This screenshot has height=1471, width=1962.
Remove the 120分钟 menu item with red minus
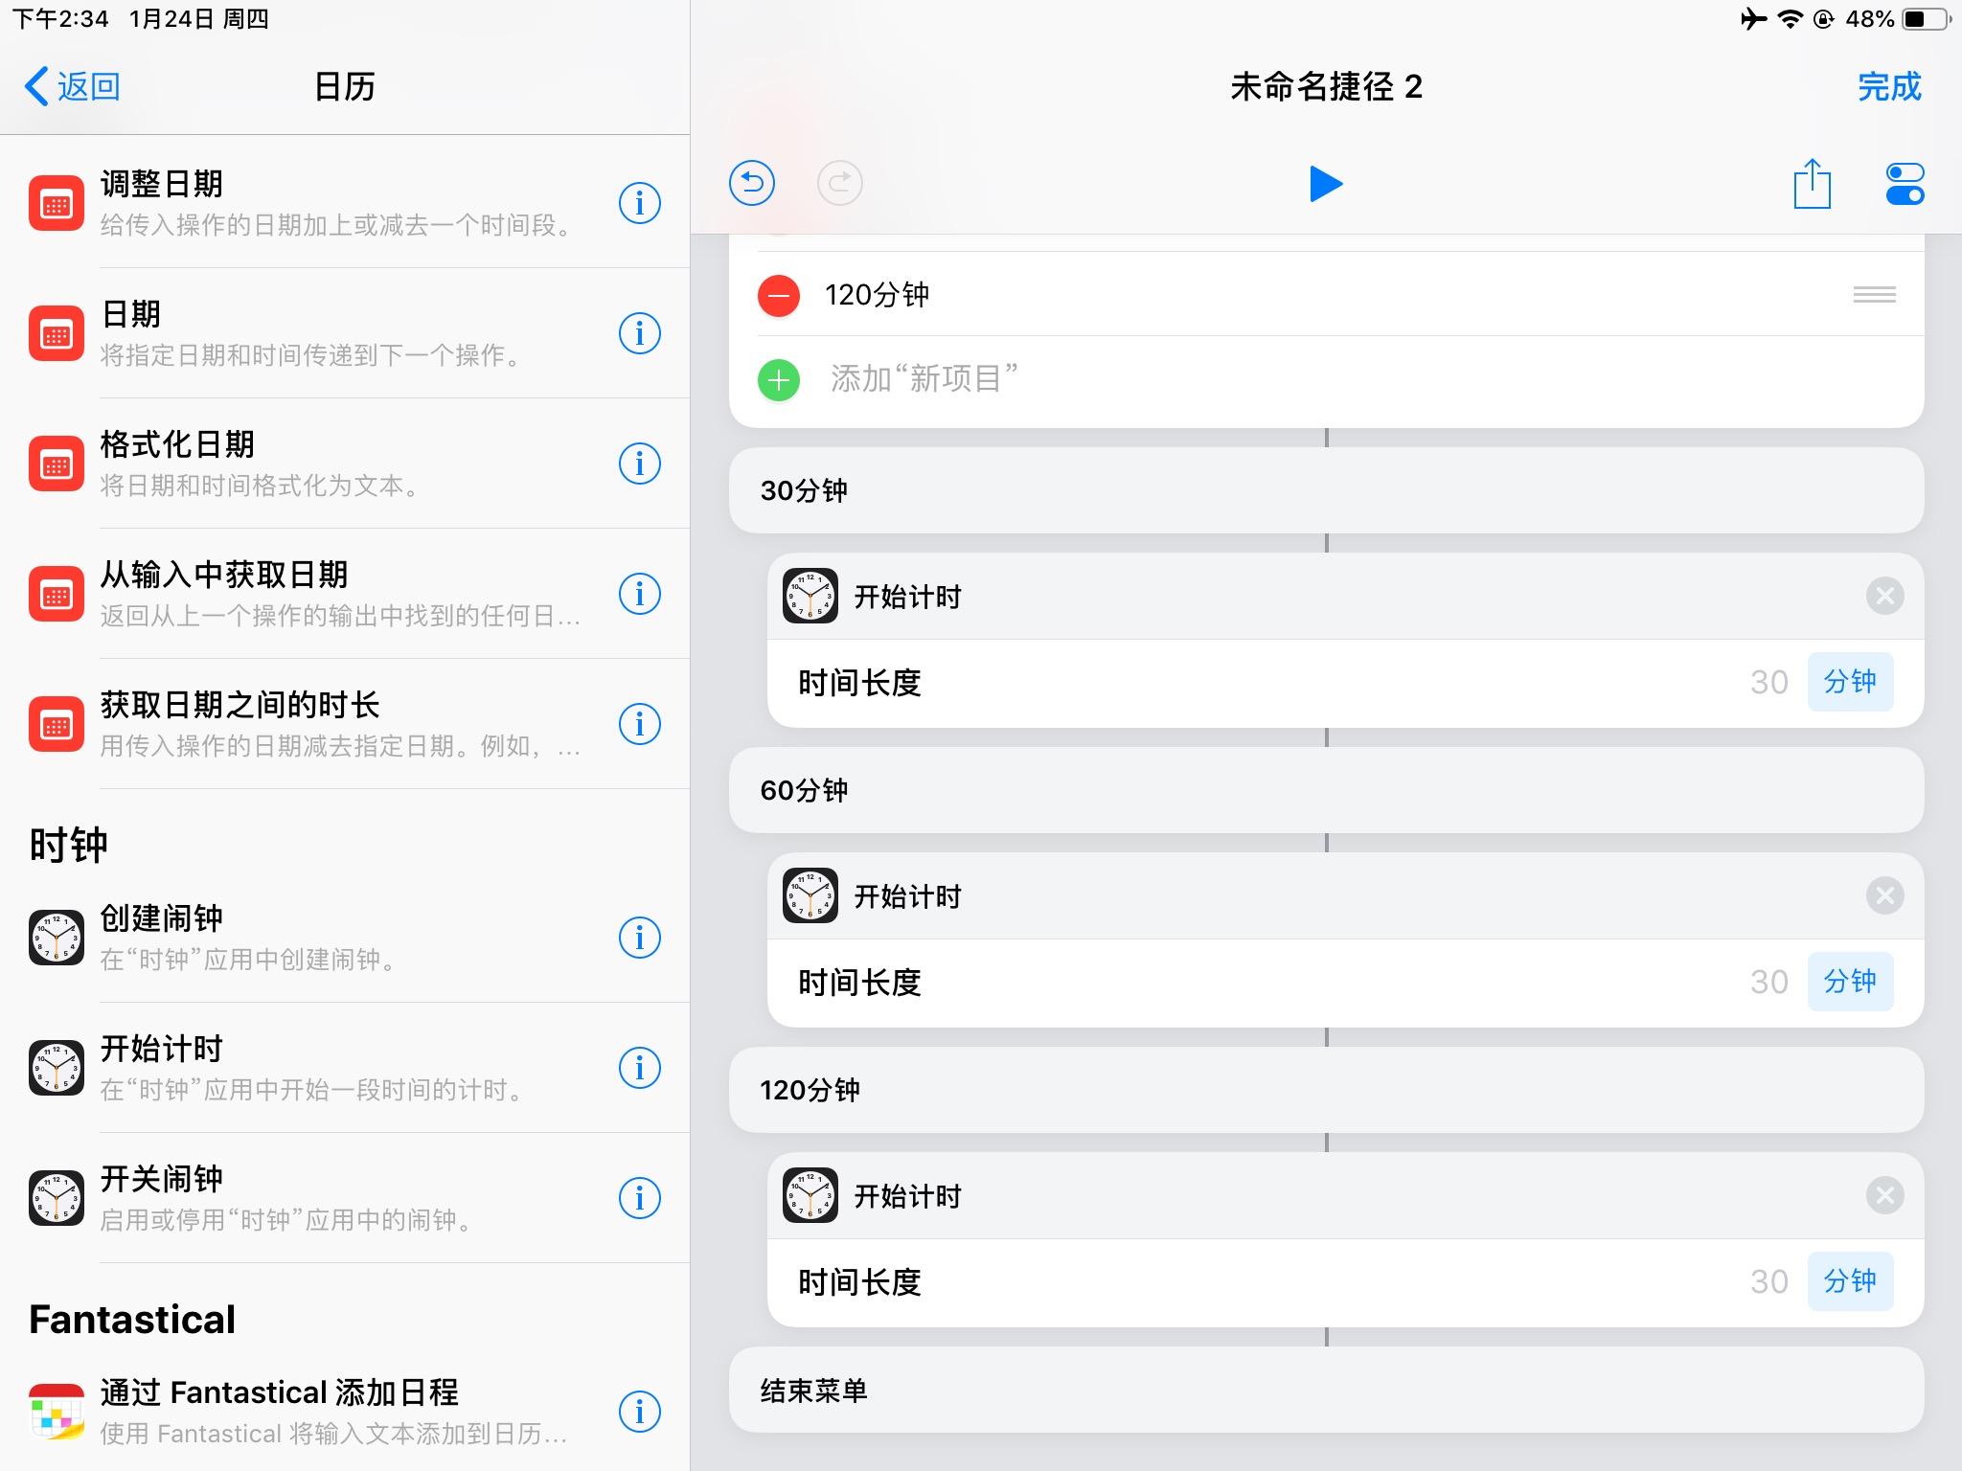(x=779, y=295)
